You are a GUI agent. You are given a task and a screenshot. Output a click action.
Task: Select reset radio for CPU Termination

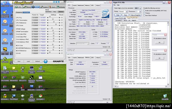tap(62, 20)
